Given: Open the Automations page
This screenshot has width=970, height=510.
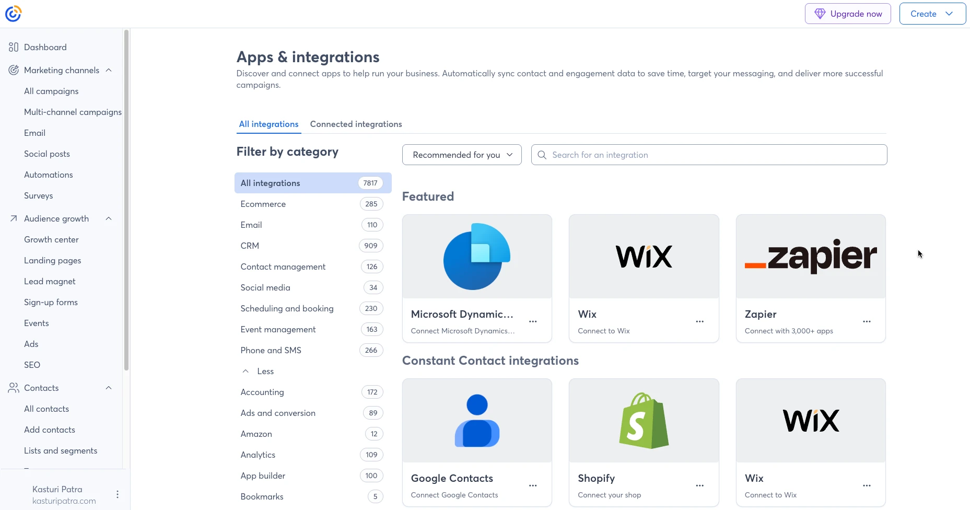Looking at the screenshot, I should click(x=49, y=175).
